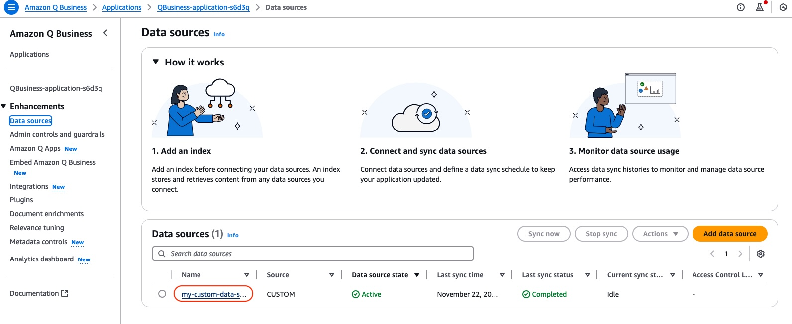Click the Amazon Q Business breadcrumb

(56, 7)
